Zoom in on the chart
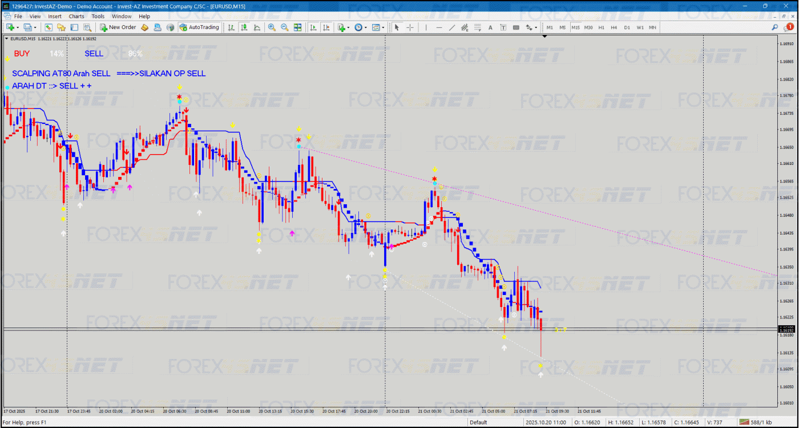The image size is (799, 428). click(x=272, y=27)
